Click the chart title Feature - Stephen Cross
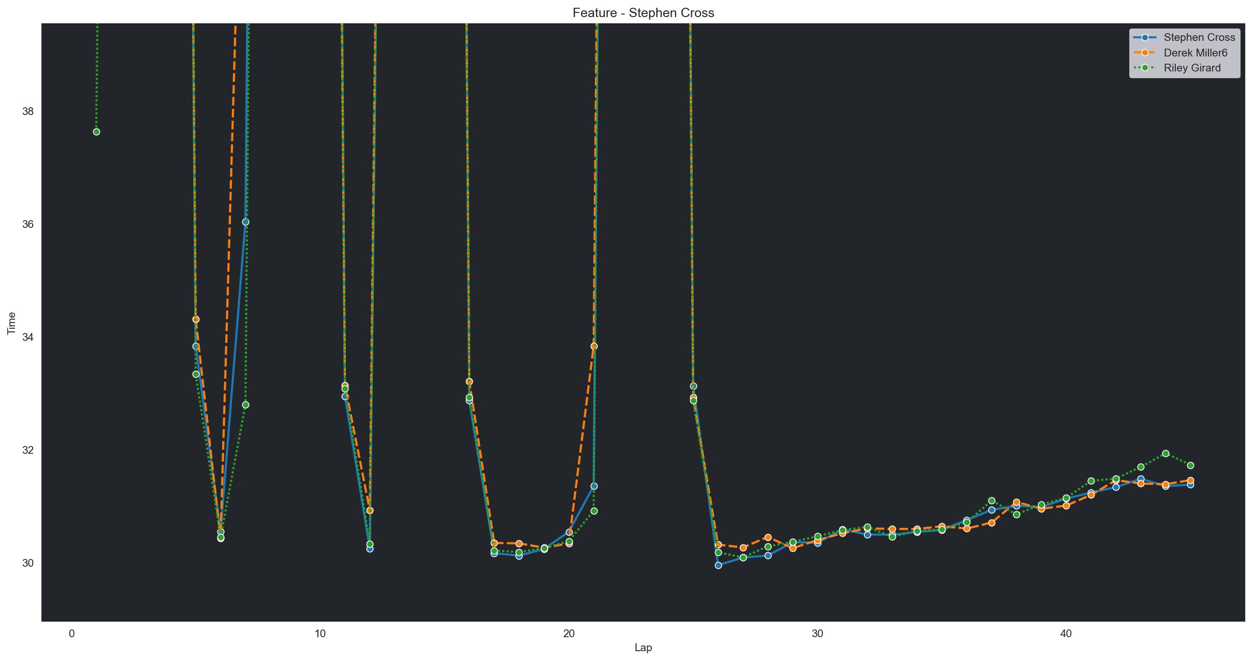Screen dimensions: 1253x661 pos(643,13)
